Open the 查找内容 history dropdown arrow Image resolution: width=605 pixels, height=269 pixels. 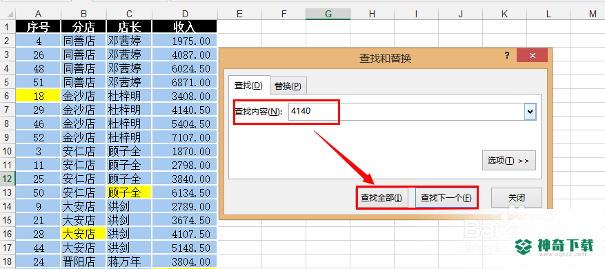coord(530,112)
